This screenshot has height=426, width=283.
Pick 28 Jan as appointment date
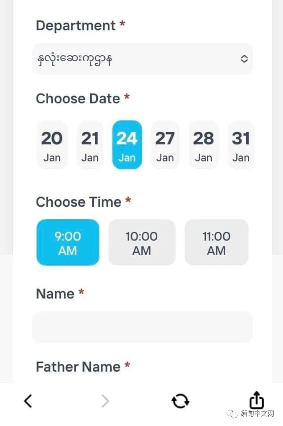tap(203, 145)
